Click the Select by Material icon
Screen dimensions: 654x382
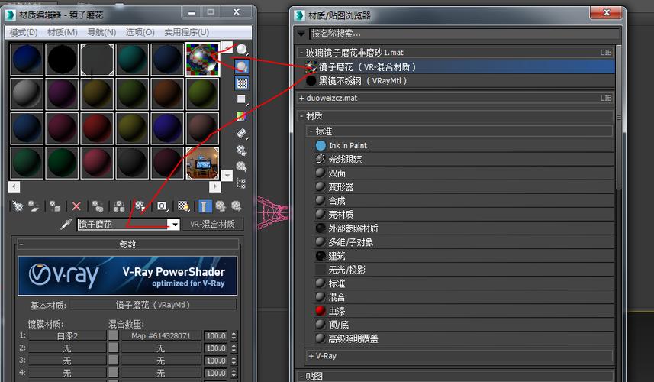[x=241, y=167]
